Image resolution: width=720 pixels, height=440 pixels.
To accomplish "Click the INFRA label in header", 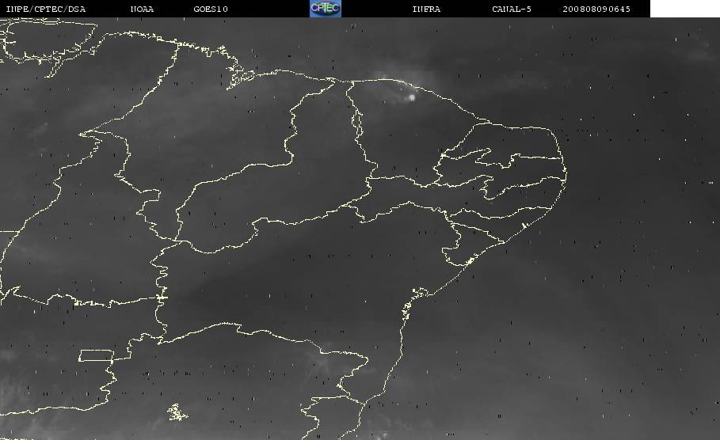I will coord(427,9).
